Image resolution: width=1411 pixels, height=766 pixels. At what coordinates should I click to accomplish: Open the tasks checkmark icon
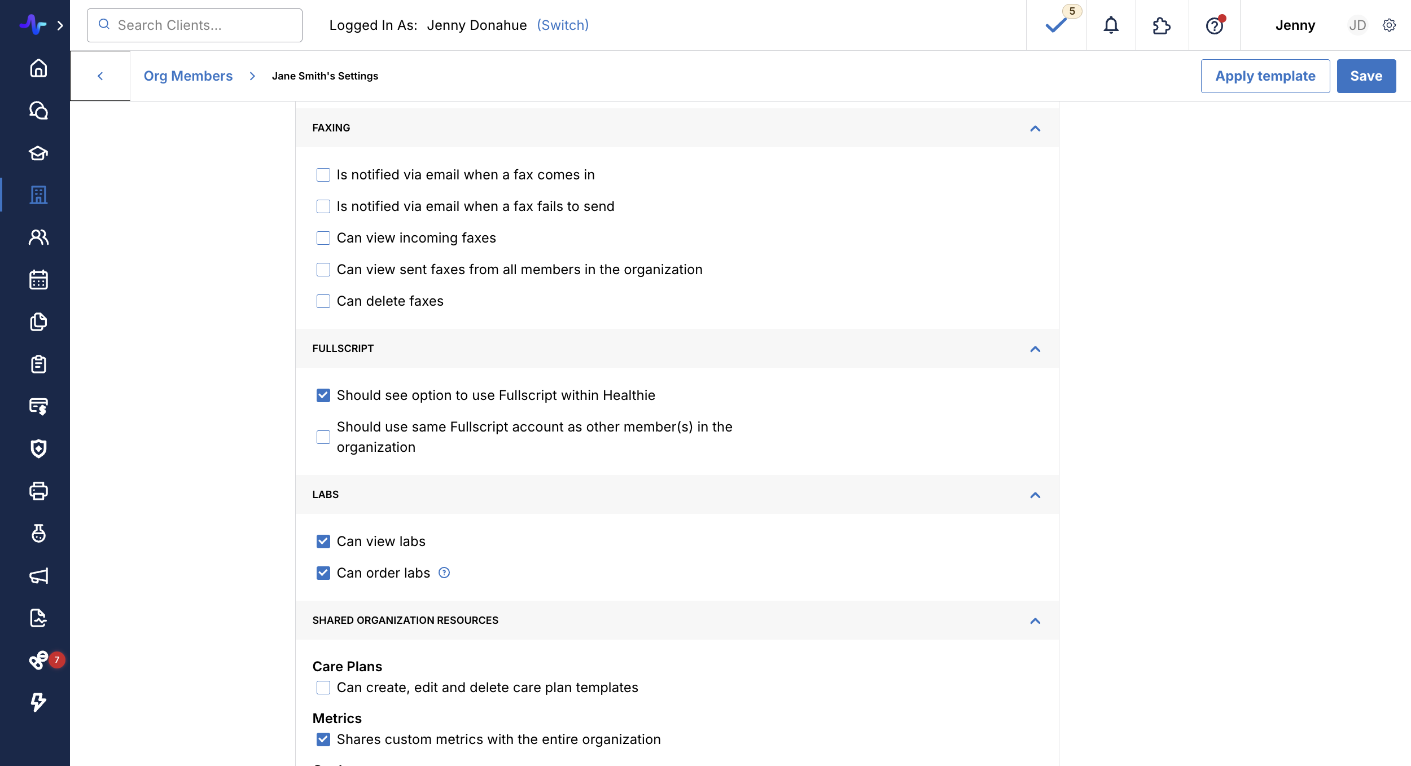point(1055,25)
